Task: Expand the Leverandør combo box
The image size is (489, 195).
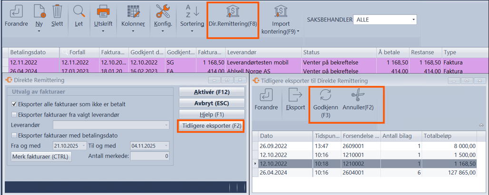Action: pyautogui.click(x=166, y=125)
